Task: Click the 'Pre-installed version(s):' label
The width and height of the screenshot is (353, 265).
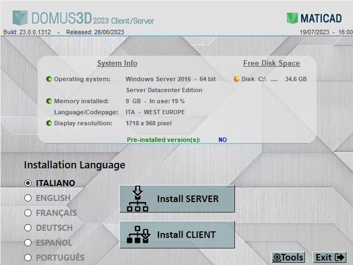Action: 164,140
